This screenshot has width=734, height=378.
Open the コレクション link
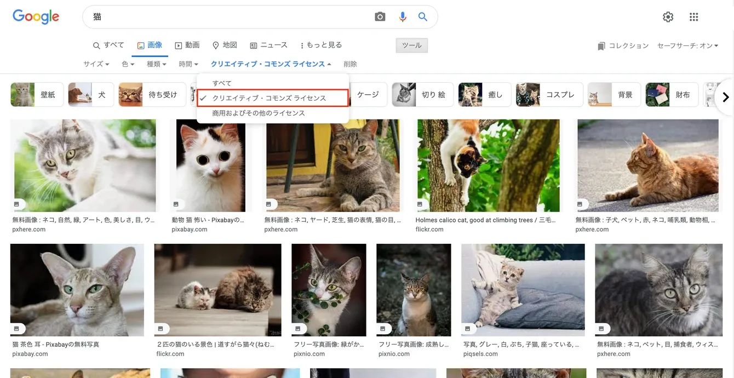[623, 46]
